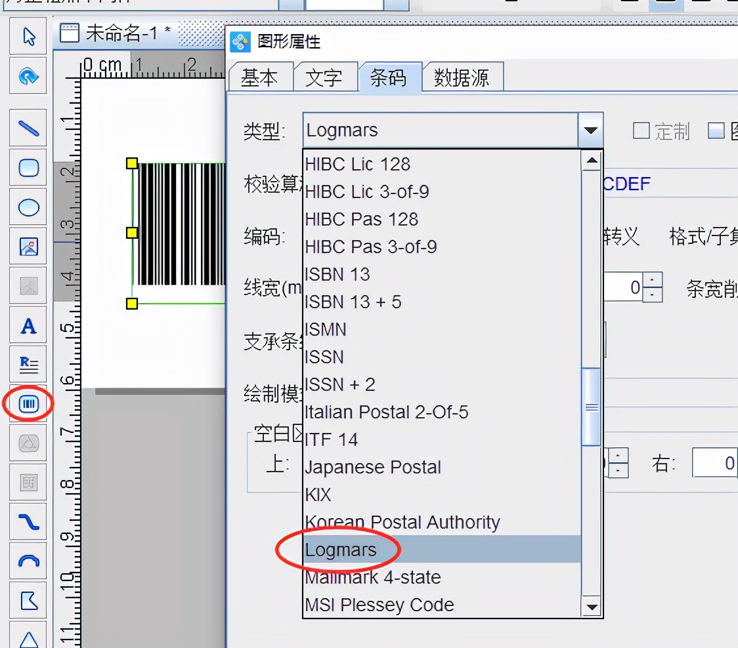Select the S-curve line tool
The height and width of the screenshot is (648, 738).
click(x=28, y=522)
